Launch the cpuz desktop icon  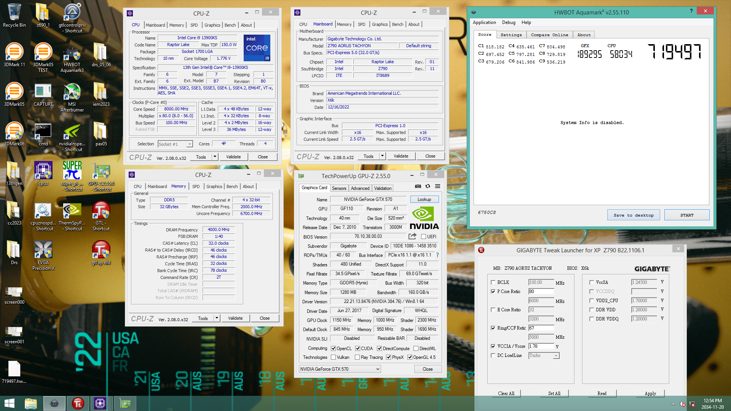43,174
